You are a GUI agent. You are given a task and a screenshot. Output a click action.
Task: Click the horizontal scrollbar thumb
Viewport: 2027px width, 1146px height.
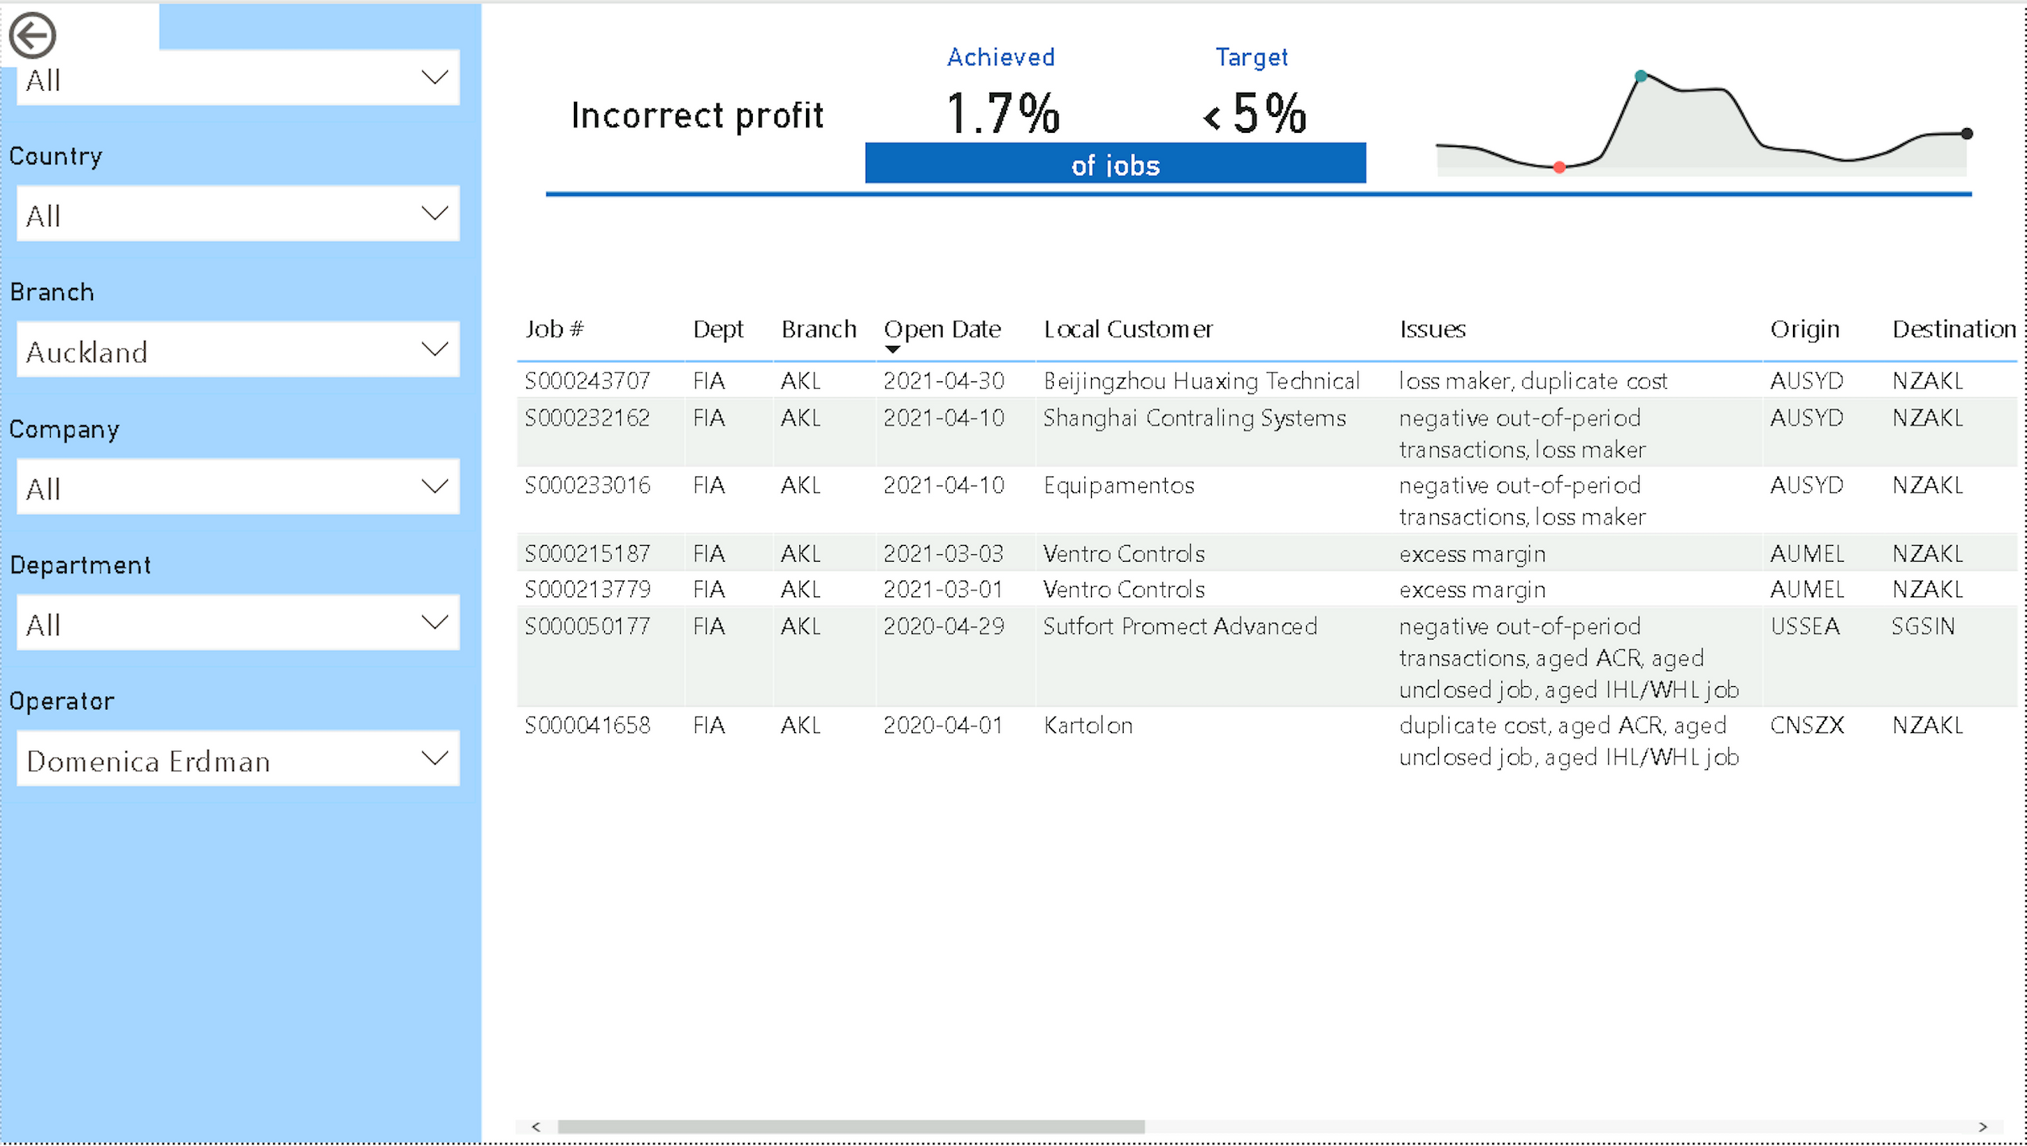point(851,1126)
